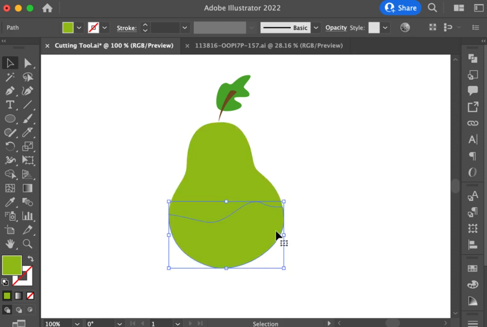487x327 pixels.
Task: Open the stroke weight dropdown
Action: coord(184,28)
